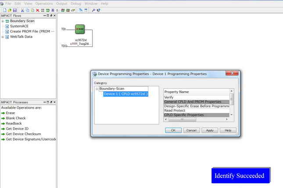Click the Save toolbar icon
Image resolution: width=283 pixels, height=188 pixels.
(15, 10)
